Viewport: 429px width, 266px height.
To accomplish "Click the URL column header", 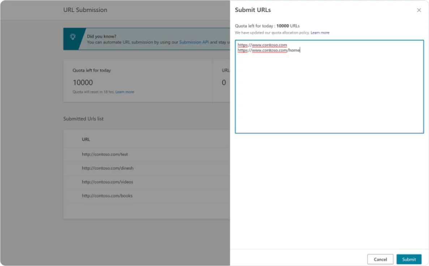I will click(86, 139).
